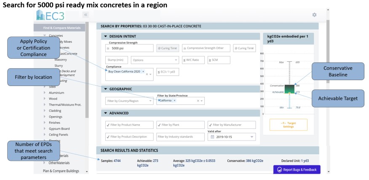Open Plan & Compare Buildings menu
Image resolution: width=369 pixels, height=180 pixels.
point(61,171)
